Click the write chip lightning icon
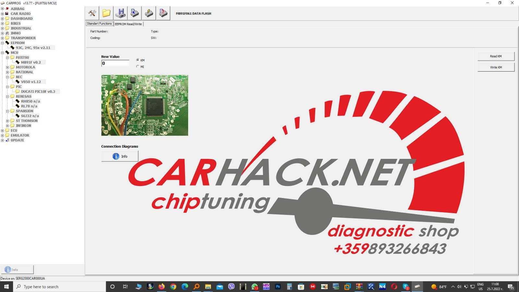519x292 pixels. point(149,13)
